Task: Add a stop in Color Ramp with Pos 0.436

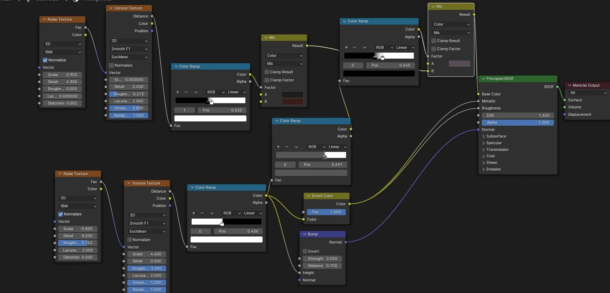Action: [194, 213]
